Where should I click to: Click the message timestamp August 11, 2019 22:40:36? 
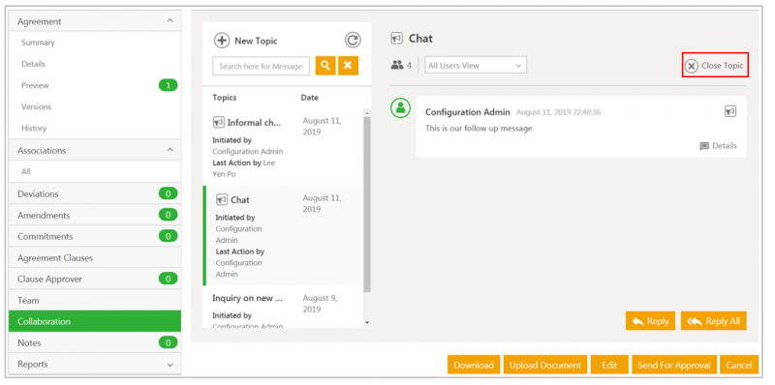559,112
